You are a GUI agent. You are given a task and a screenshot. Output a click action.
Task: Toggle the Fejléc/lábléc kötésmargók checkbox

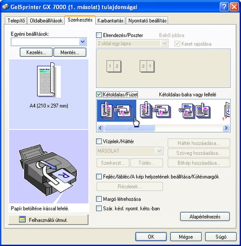pyautogui.click(x=99, y=177)
